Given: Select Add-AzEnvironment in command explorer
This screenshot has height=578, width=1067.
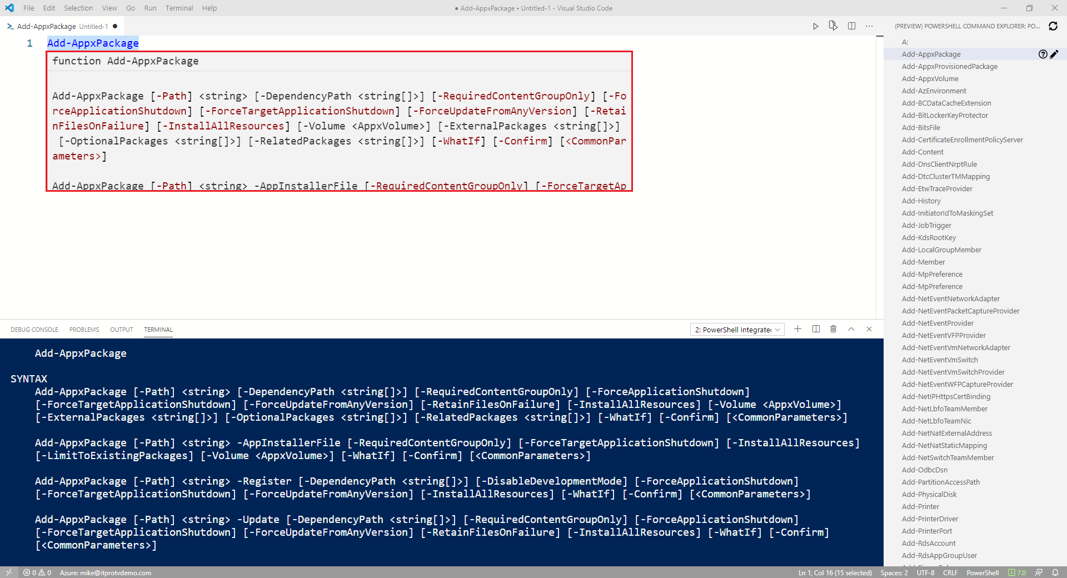Looking at the screenshot, I should point(934,91).
